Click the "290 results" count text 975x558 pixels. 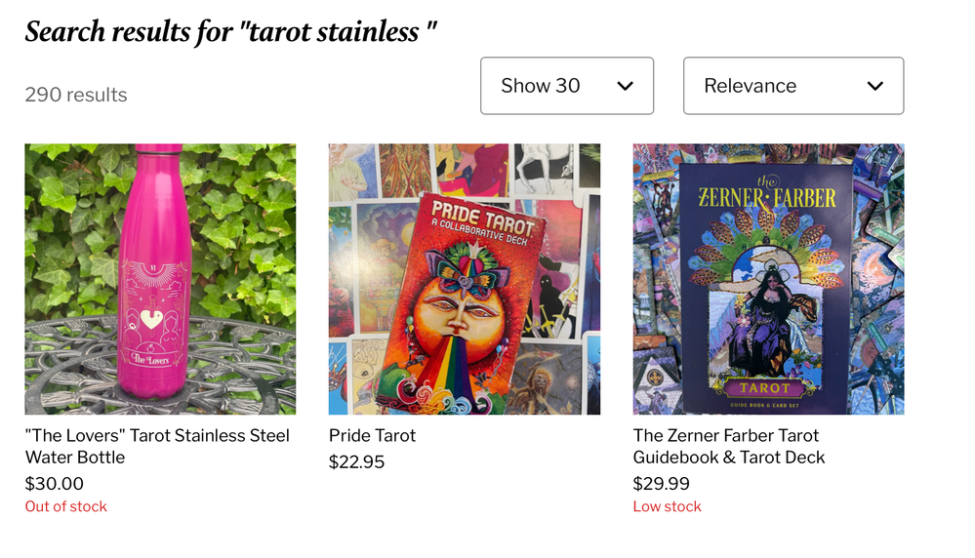(76, 95)
